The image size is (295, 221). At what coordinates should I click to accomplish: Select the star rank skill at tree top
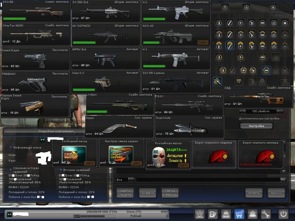coord(225,8)
